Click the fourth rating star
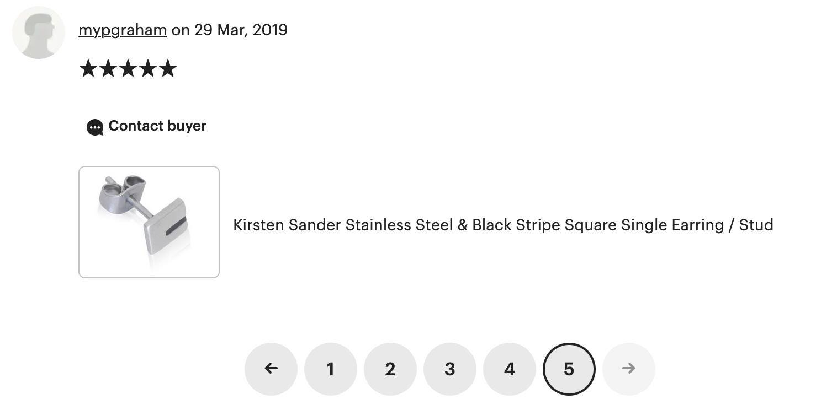816x410 pixels. point(148,69)
